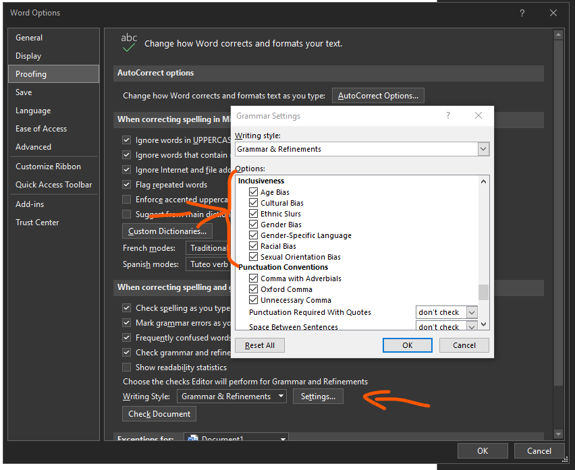Uncheck the Age Bias option
Viewport: 575px width, 470px height.
(253, 192)
